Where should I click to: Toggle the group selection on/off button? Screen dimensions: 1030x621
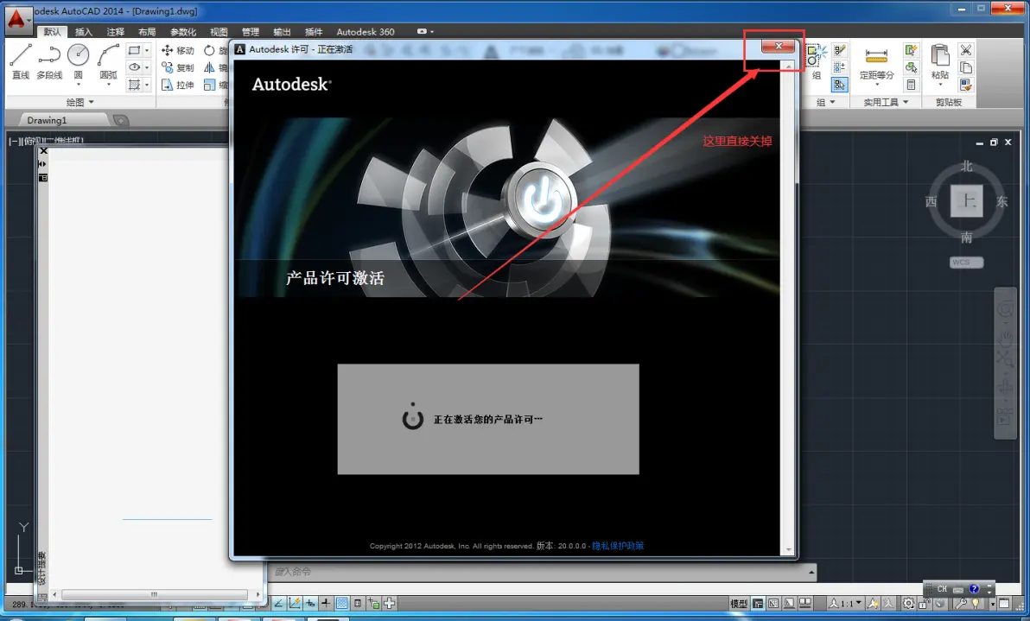coord(840,85)
